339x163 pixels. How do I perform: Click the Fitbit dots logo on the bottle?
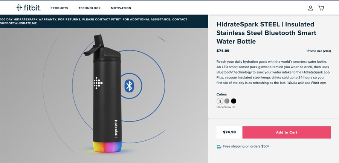98,83
